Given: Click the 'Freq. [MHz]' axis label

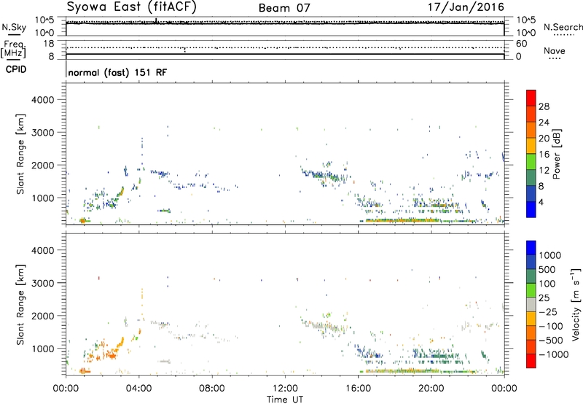Looking at the screenshot, I should click(x=13, y=50).
